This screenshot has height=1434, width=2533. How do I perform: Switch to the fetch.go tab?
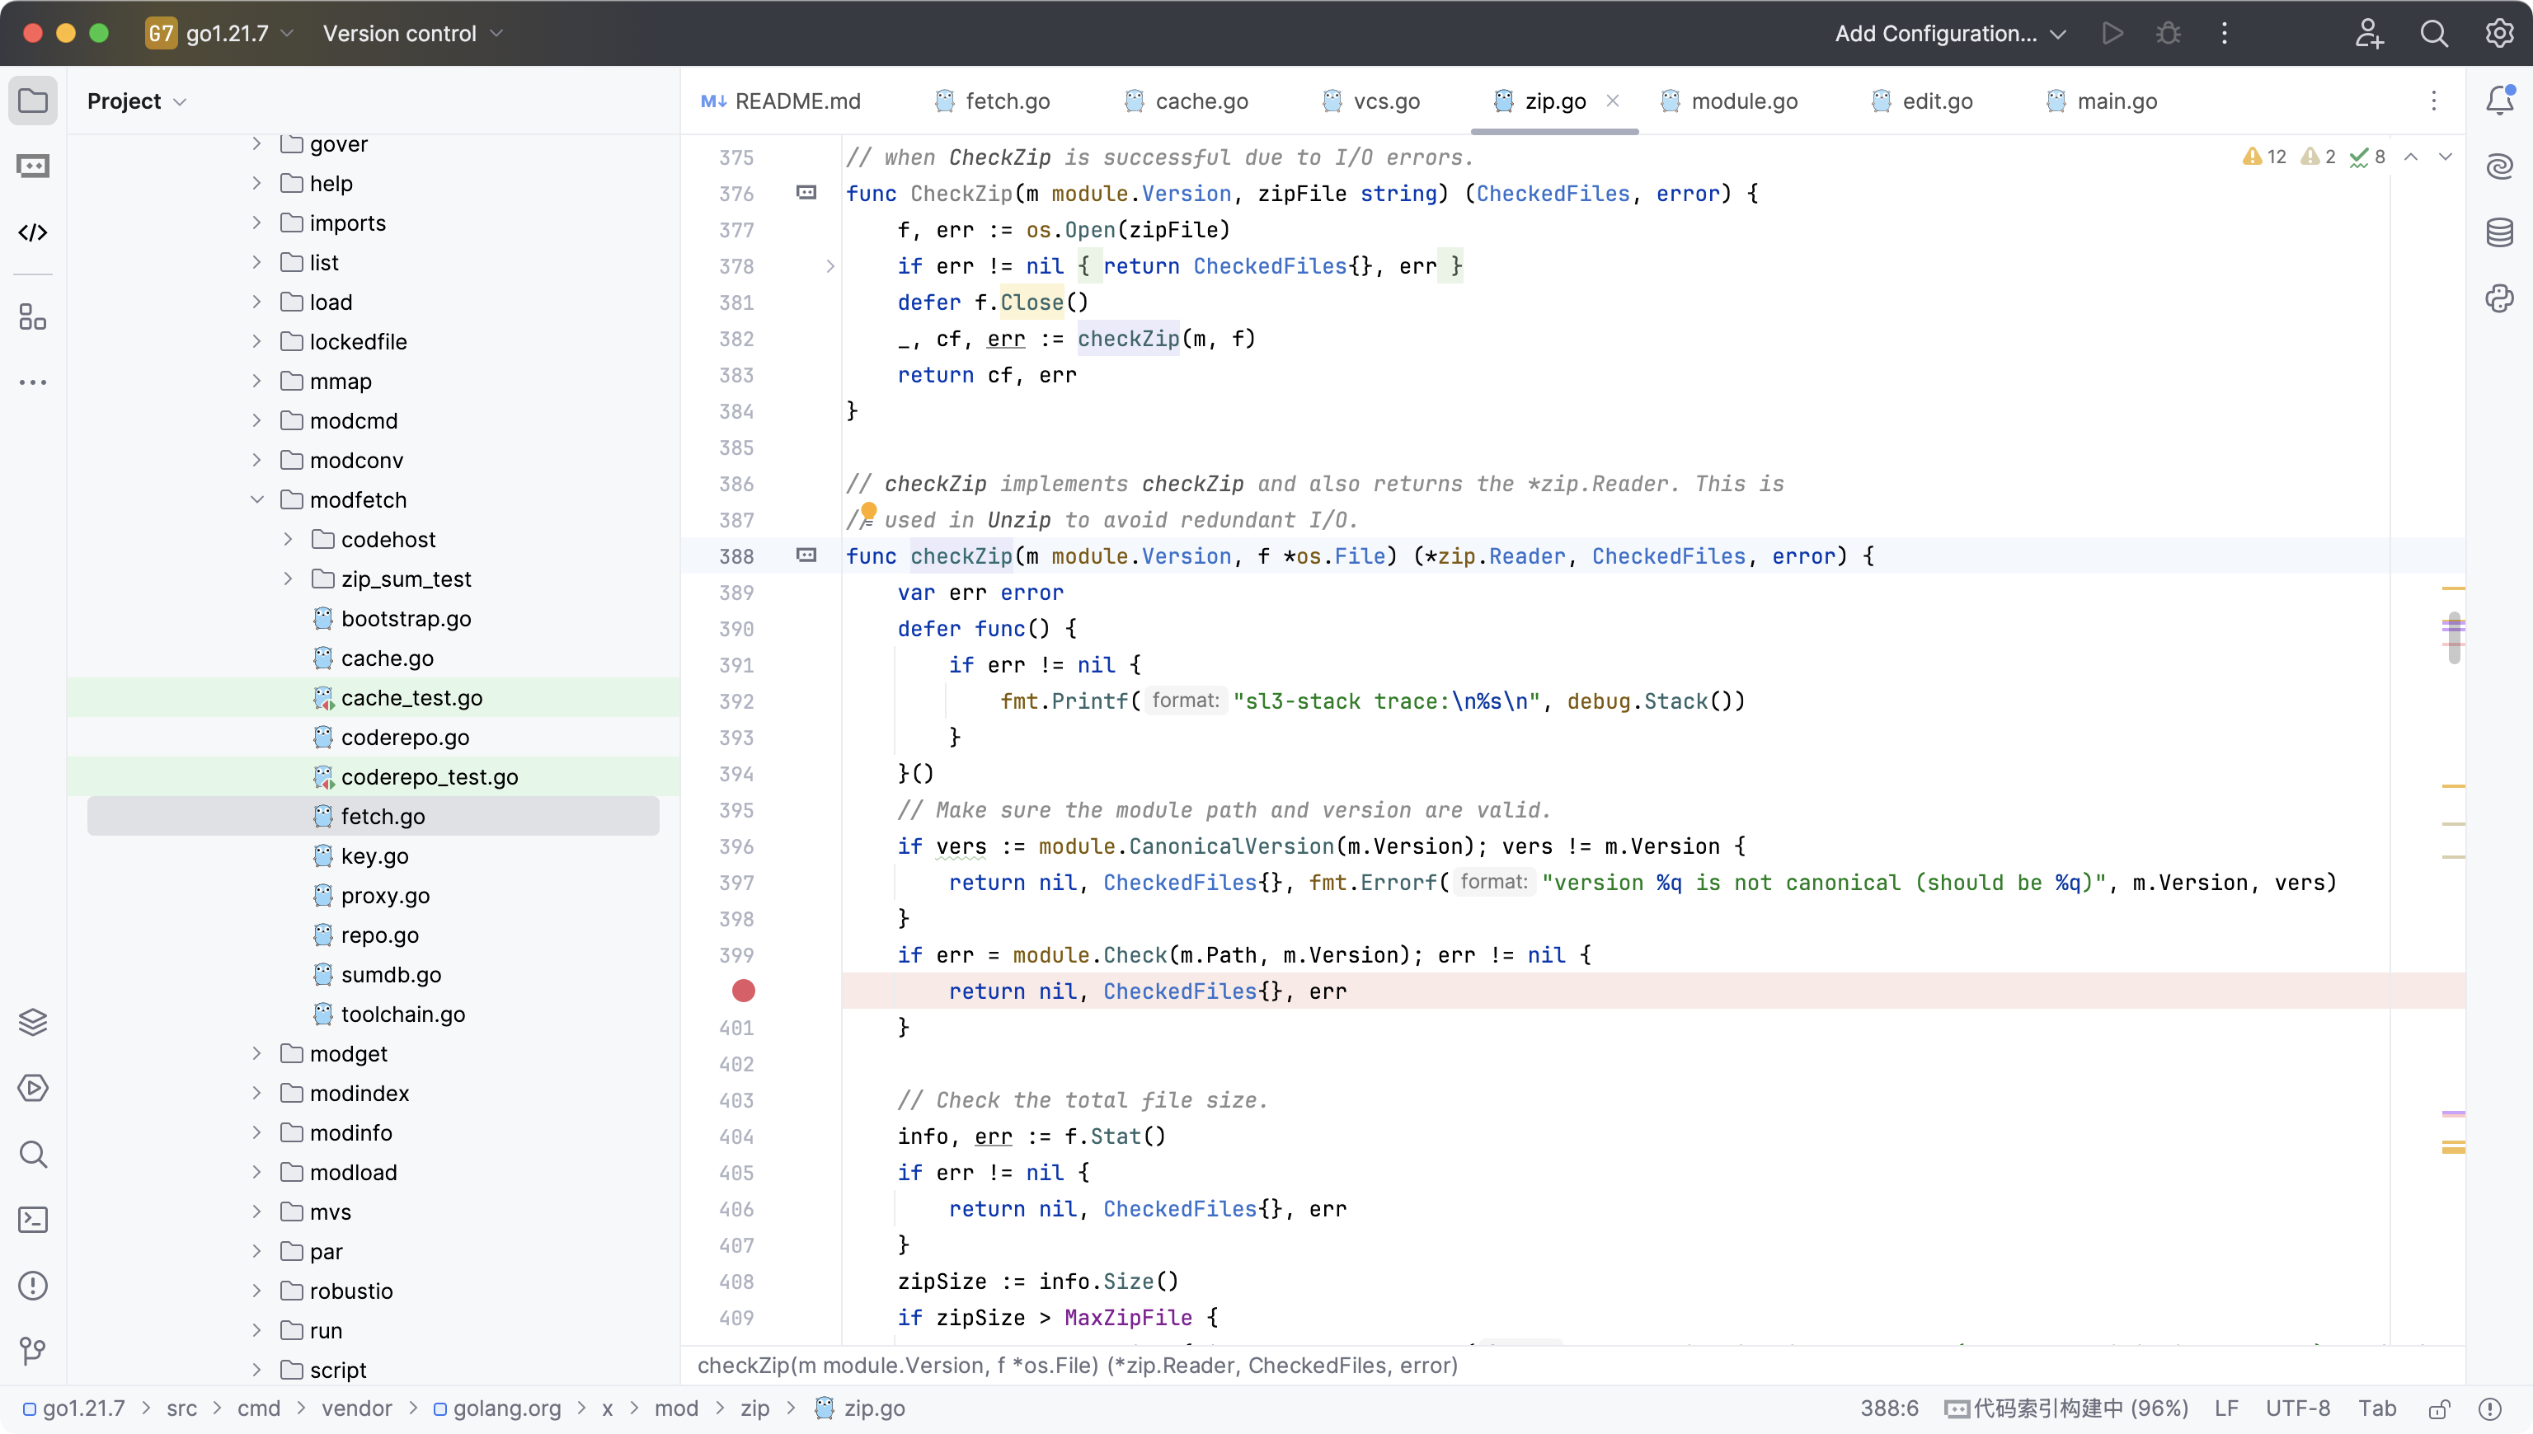point(992,101)
